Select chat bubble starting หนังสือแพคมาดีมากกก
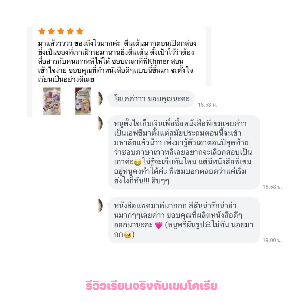Screen dimensions: 303x303 (184, 220)
